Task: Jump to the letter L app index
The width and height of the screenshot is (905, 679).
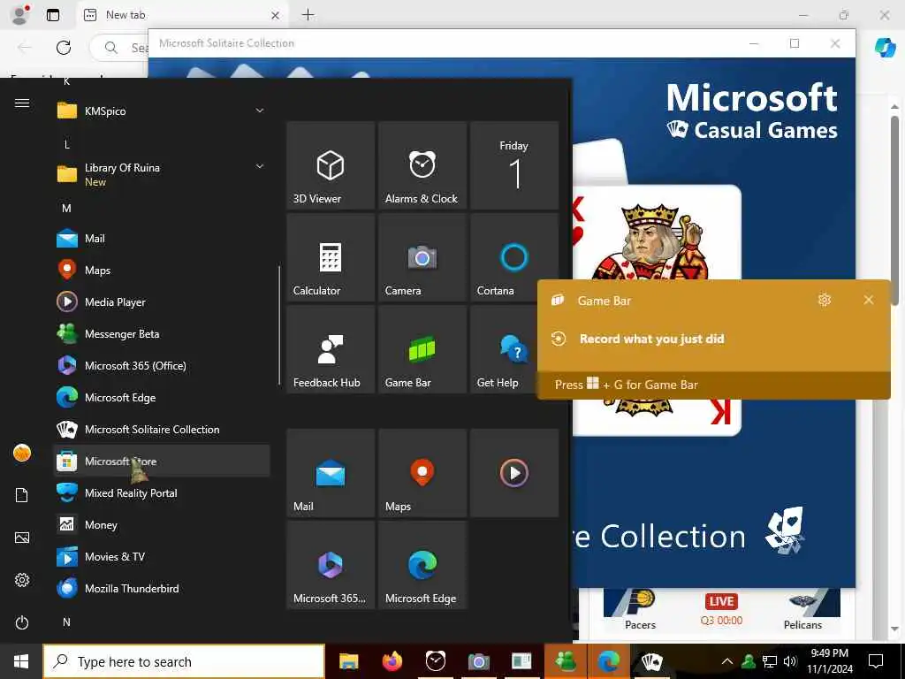Action: (x=66, y=144)
